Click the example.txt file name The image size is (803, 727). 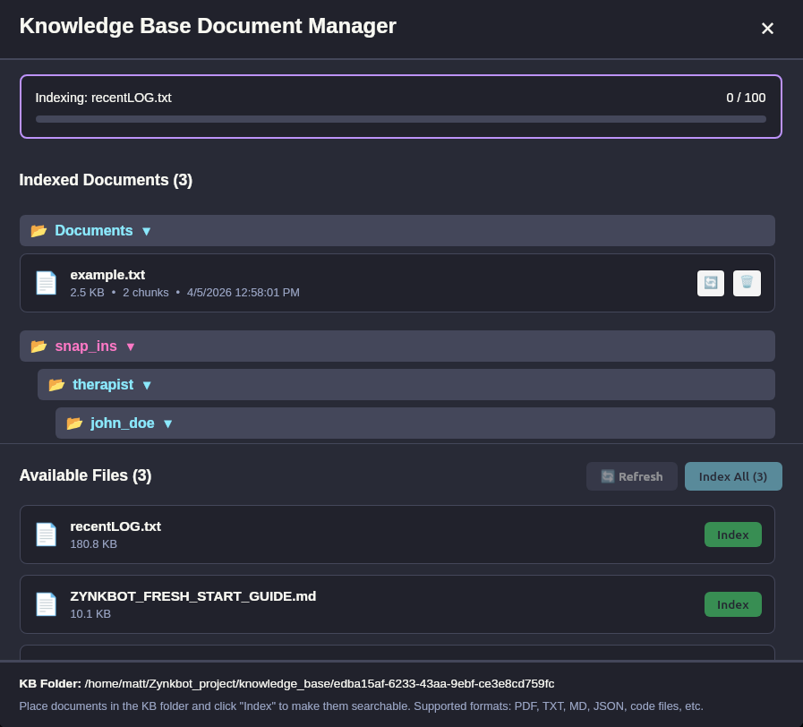coord(107,275)
